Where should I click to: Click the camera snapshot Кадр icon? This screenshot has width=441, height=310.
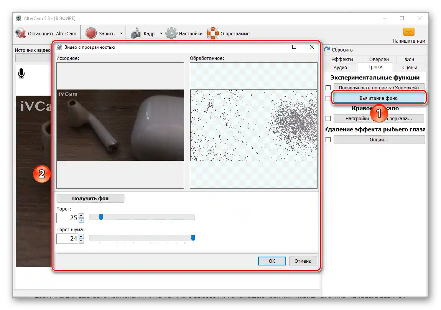[136, 33]
